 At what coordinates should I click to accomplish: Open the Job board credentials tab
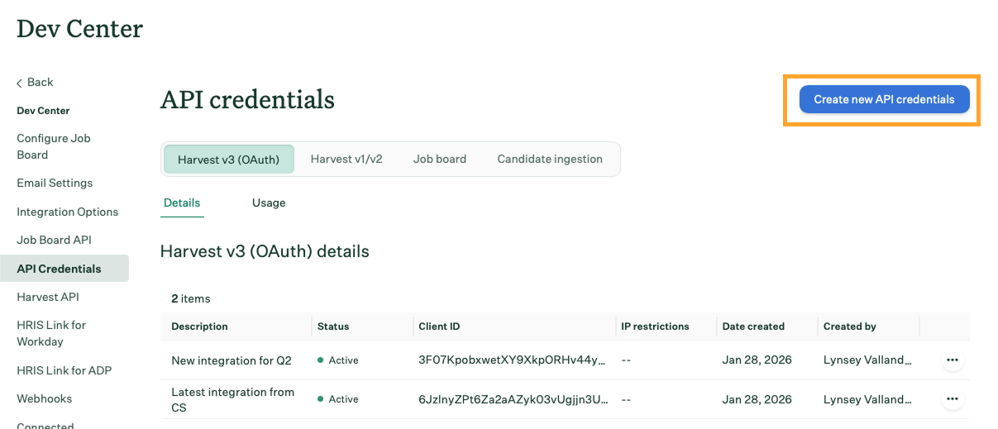[439, 160]
